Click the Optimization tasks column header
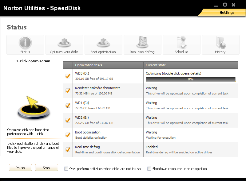Image resolution: width=246 pixels, height=181 pixels. (x=108, y=65)
